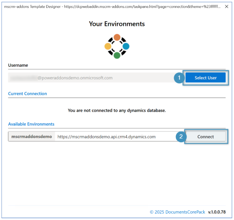This screenshot has height=220, width=234.
Task: Click the Username label
Action: tap(18, 65)
